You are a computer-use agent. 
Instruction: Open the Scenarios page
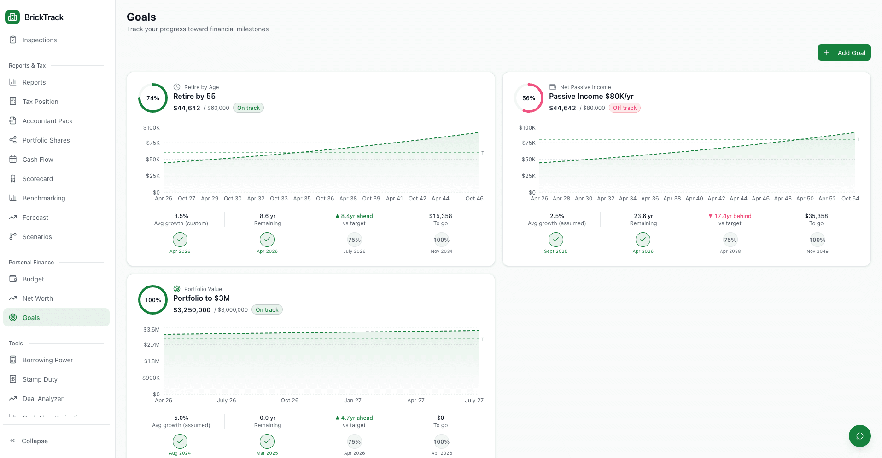[x=56, y=237]
